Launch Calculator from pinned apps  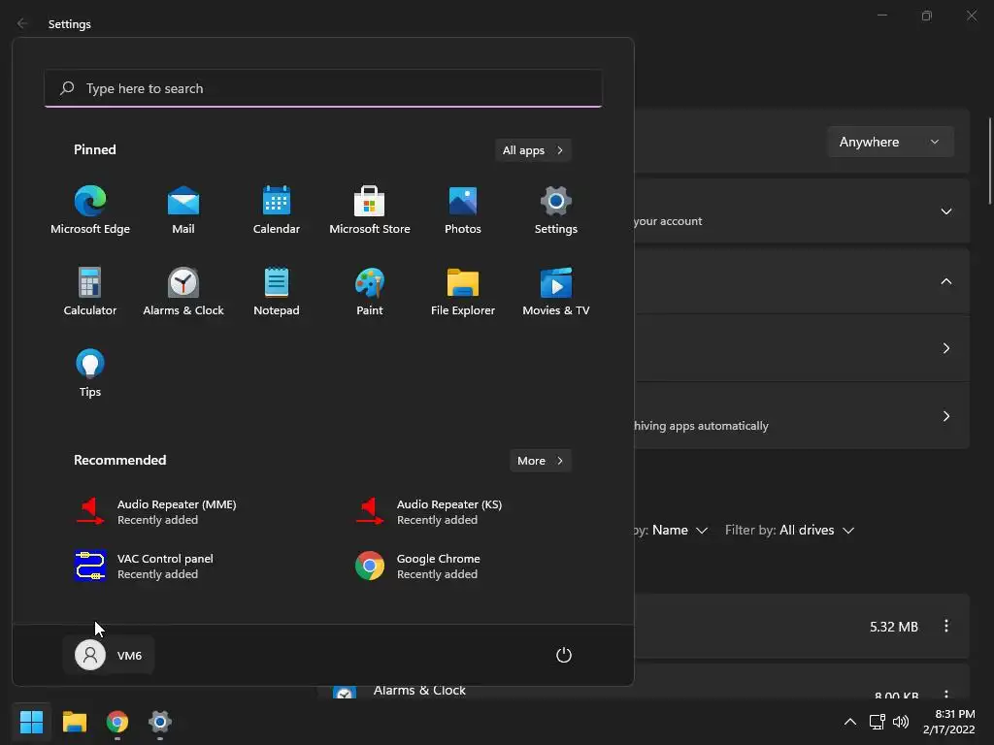pos(90,291)
